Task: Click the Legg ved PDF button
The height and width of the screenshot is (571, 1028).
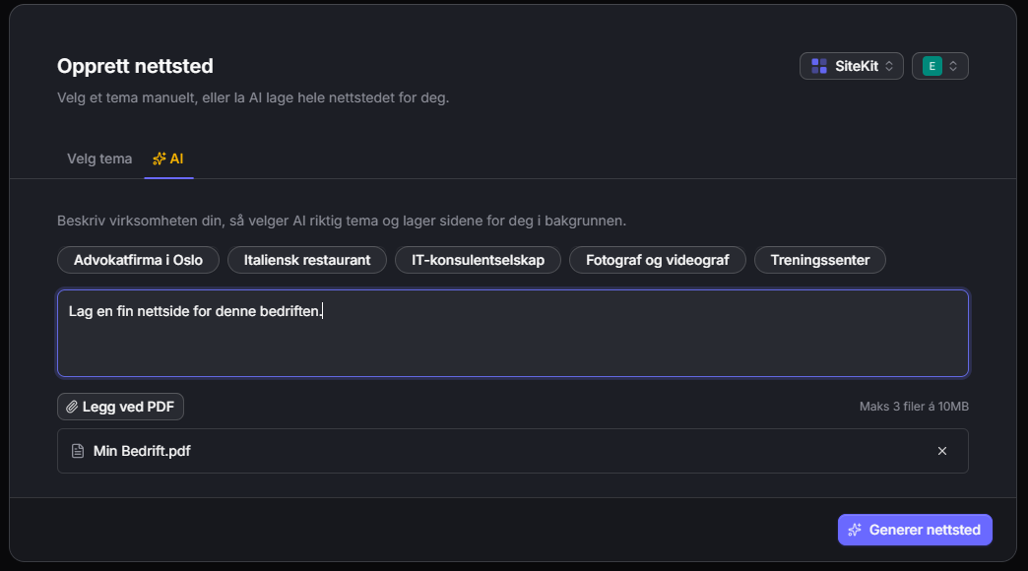Action: pos(119,406)
